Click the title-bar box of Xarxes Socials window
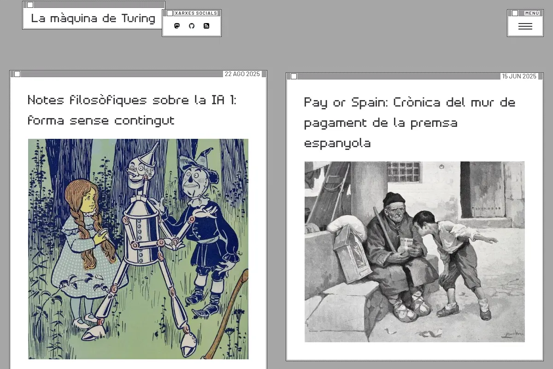The image size is (553, 369). (x=170, y=13)
